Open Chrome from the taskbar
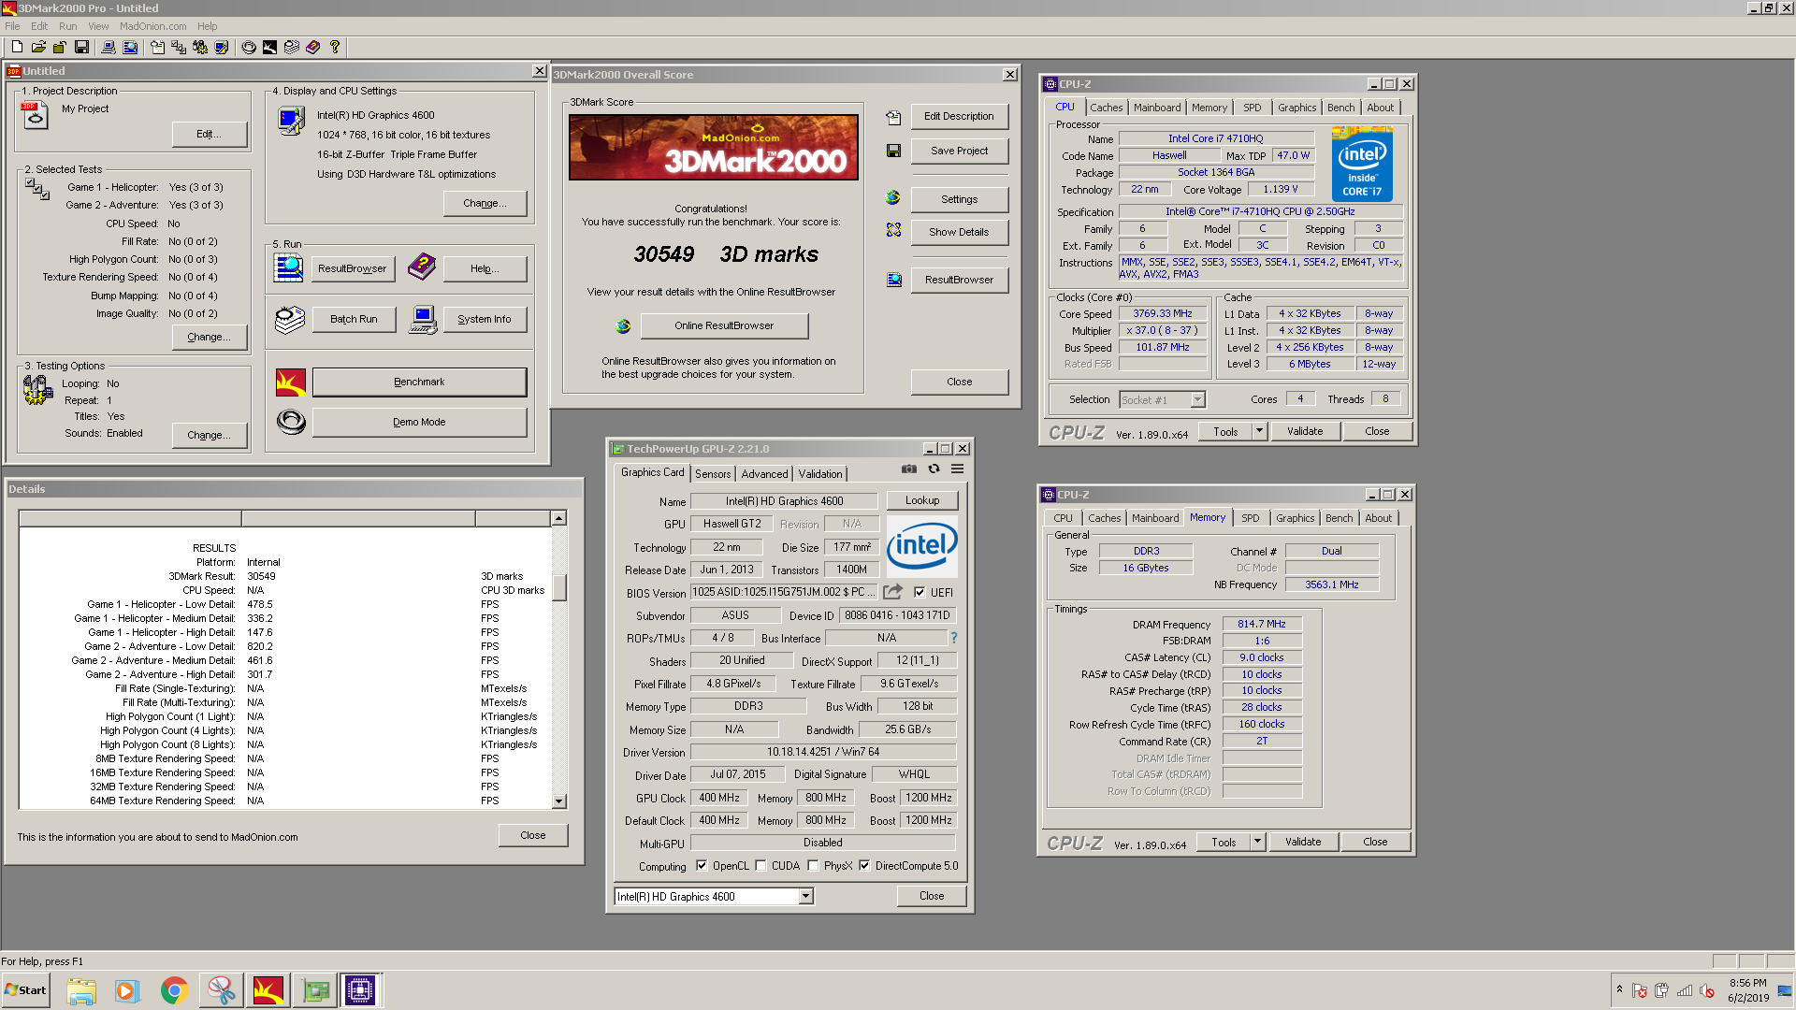The width and height of the screenshot is (1796, 1010). pos(174,990)
